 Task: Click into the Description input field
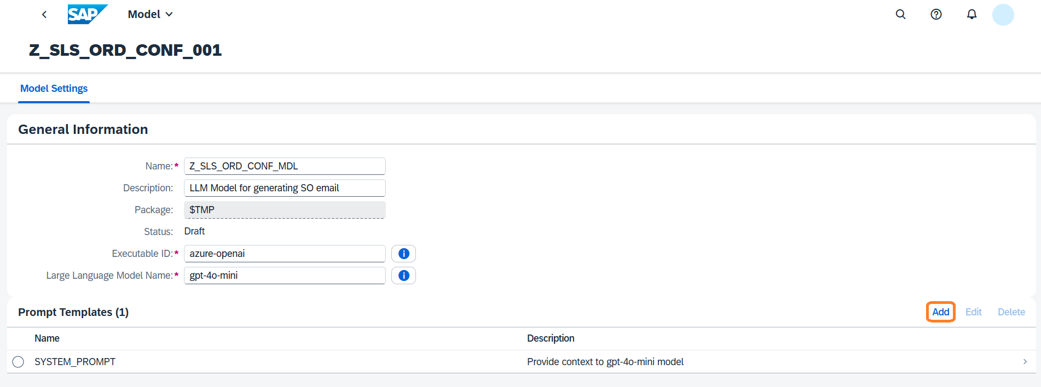pos(285,188)
